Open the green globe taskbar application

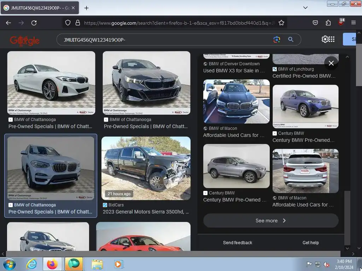pyautogui.click(x=74, y=264)
